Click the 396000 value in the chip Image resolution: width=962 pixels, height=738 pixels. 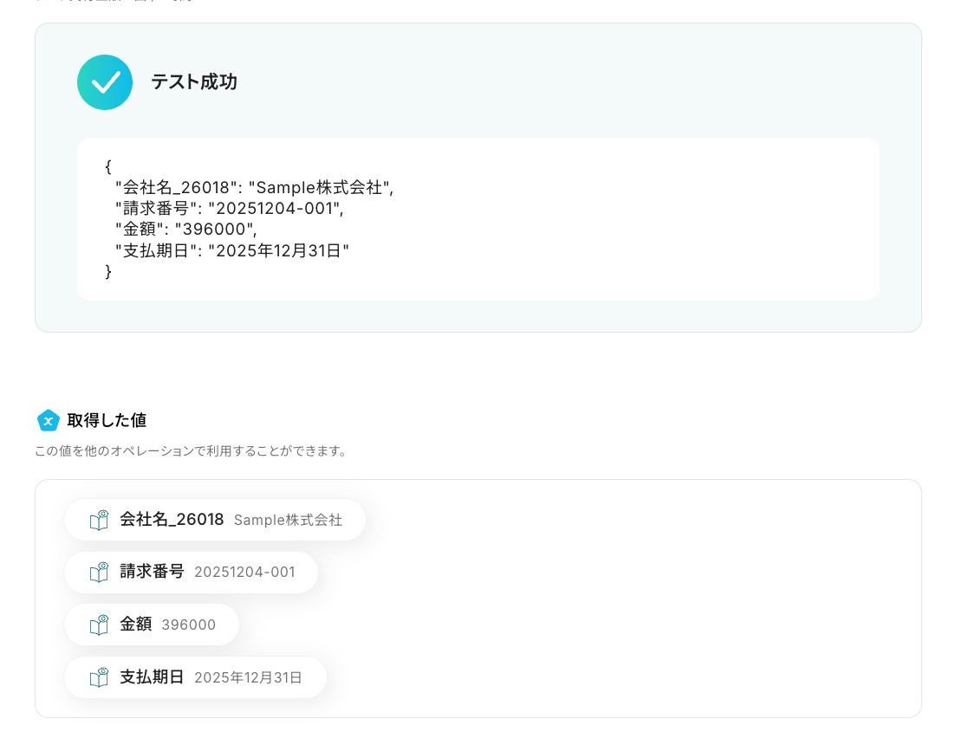188,625
